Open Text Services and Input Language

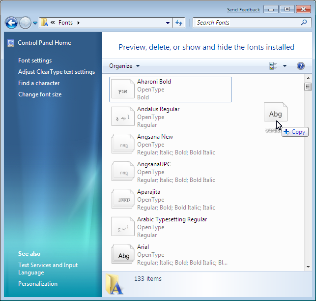click(x=48, y=269)
